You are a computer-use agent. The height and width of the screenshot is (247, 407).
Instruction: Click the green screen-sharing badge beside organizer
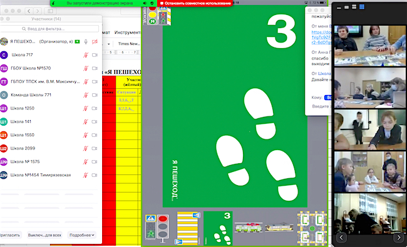point(78,42)
